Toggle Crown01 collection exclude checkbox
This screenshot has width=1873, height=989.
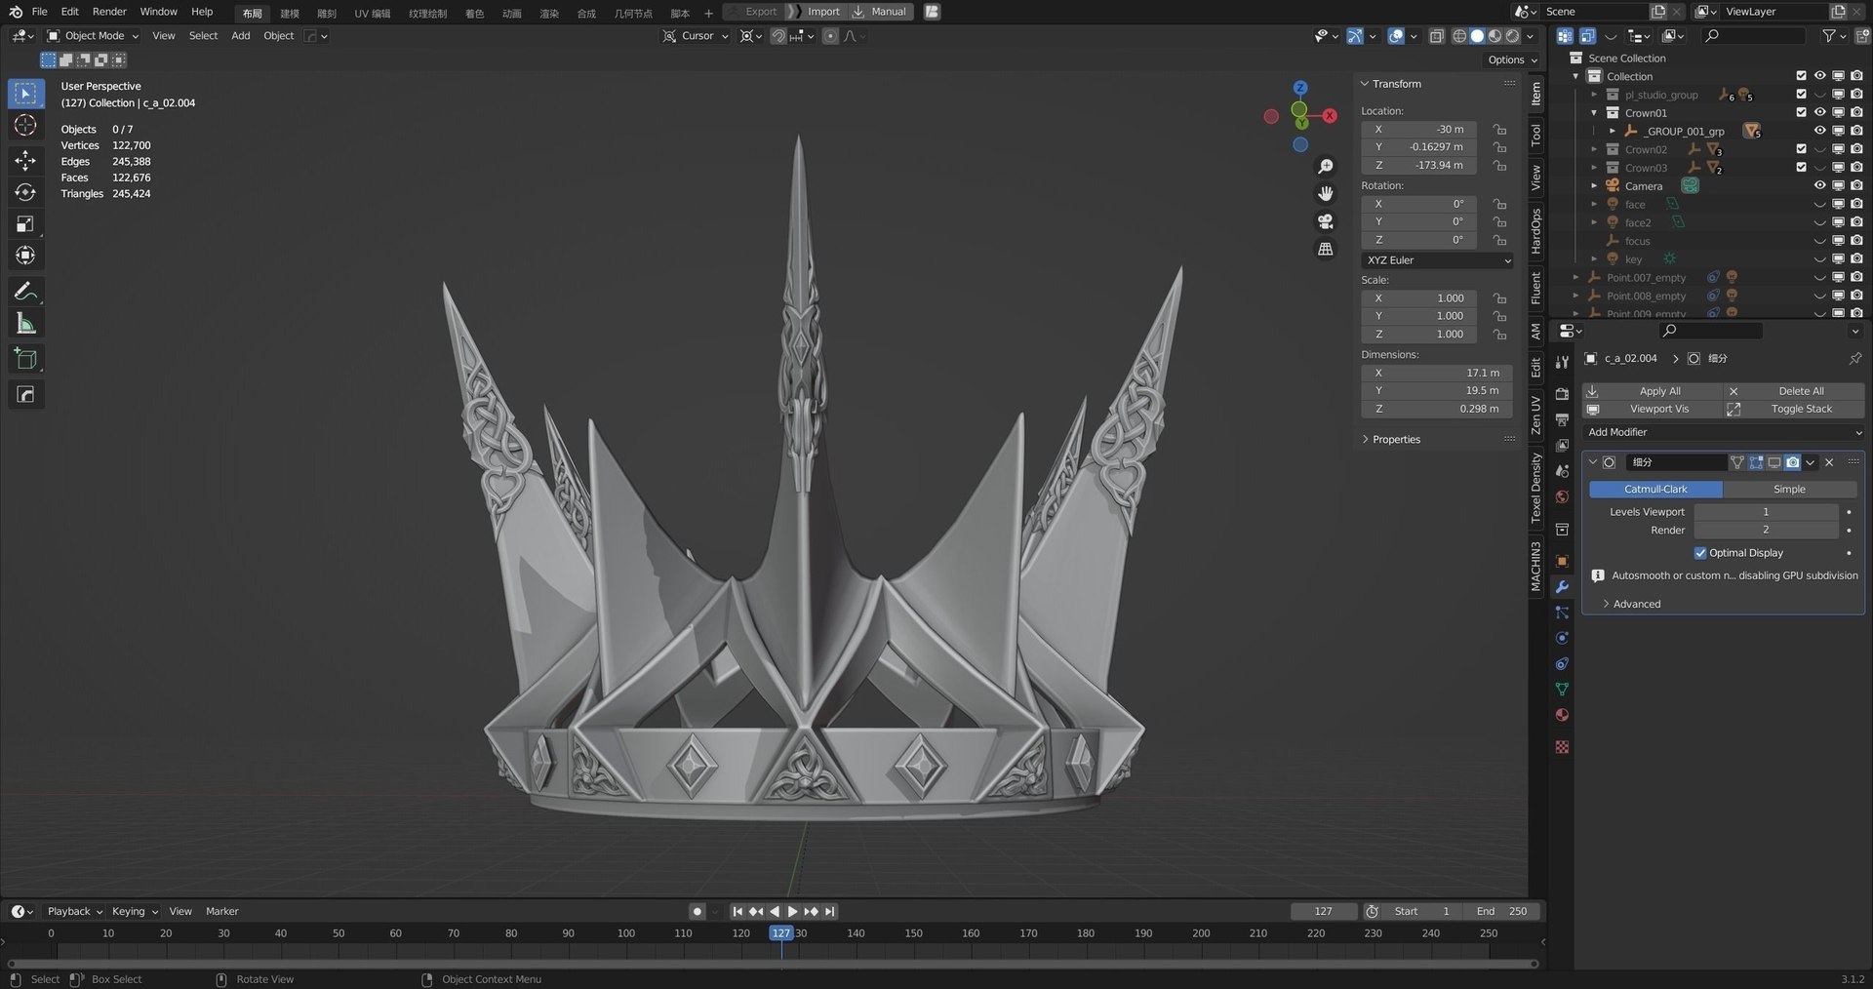pyautogui.click(x=1801, y=112)
